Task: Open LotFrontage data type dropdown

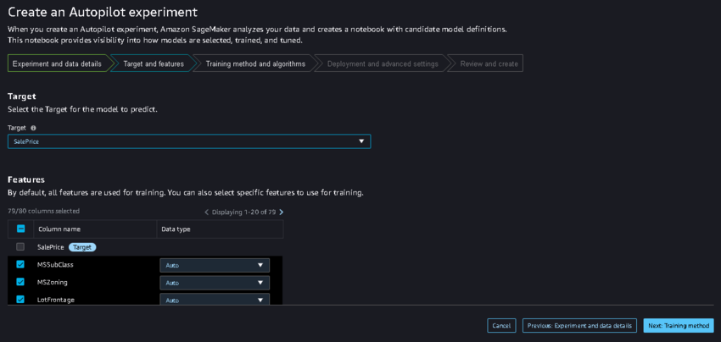Action: [215, 300]
